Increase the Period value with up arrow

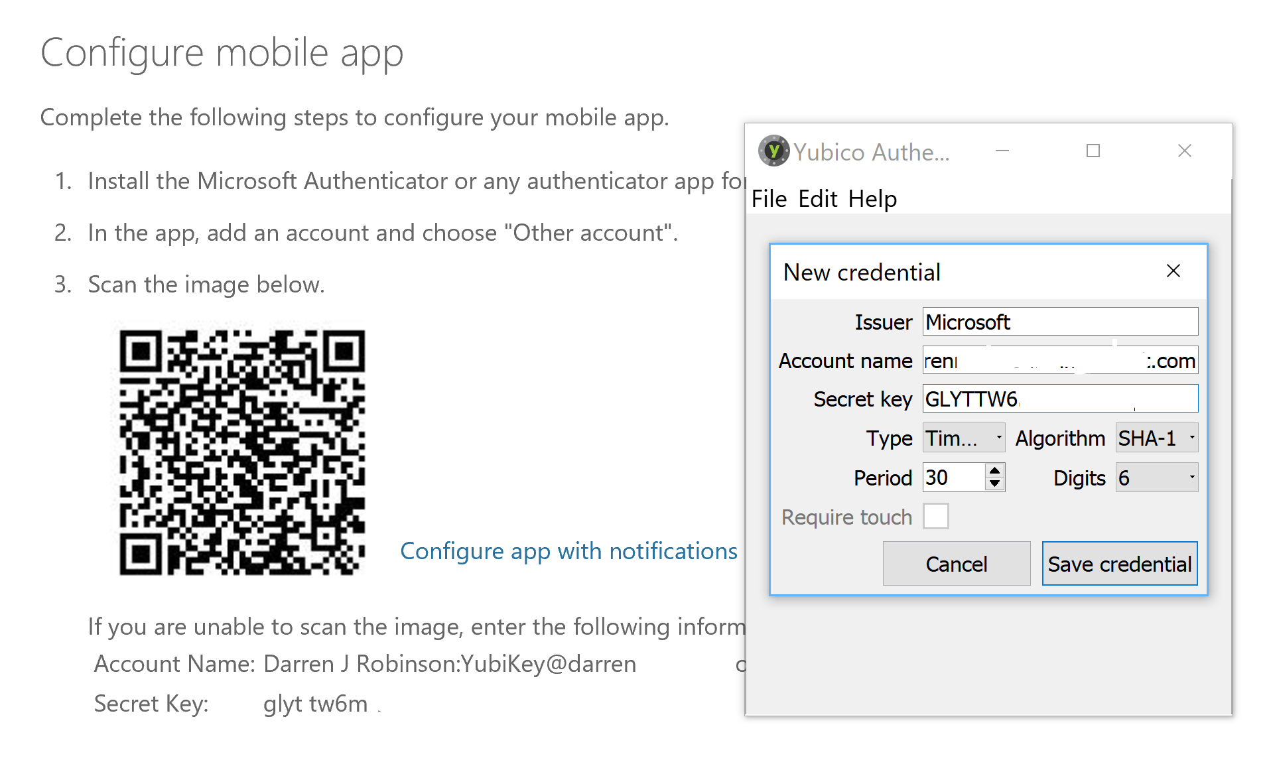tap(994, 471)
